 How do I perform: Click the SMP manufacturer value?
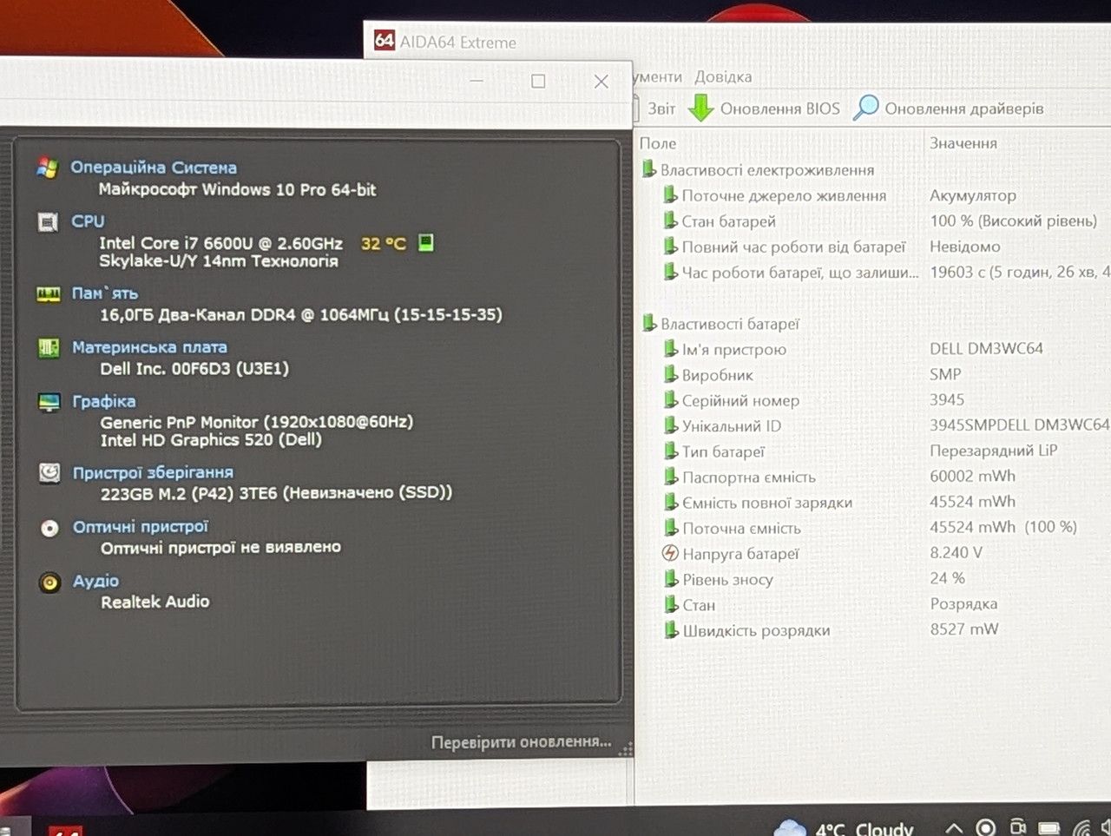click(945, 374)
